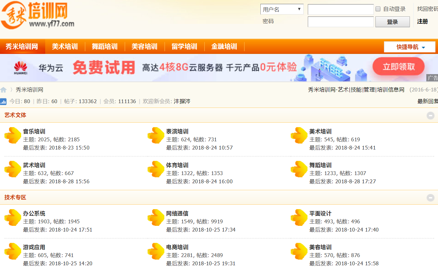Open the 武术培训 forum title
This screenshot has height=270, width=438.
click(34, 165)
